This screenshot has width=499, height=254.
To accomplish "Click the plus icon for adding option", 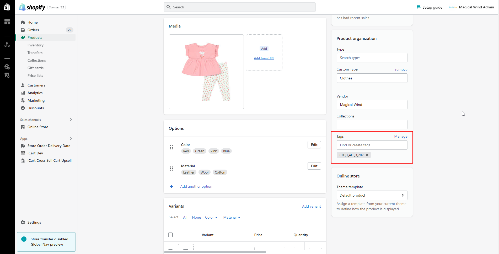I will click(171, 186).
